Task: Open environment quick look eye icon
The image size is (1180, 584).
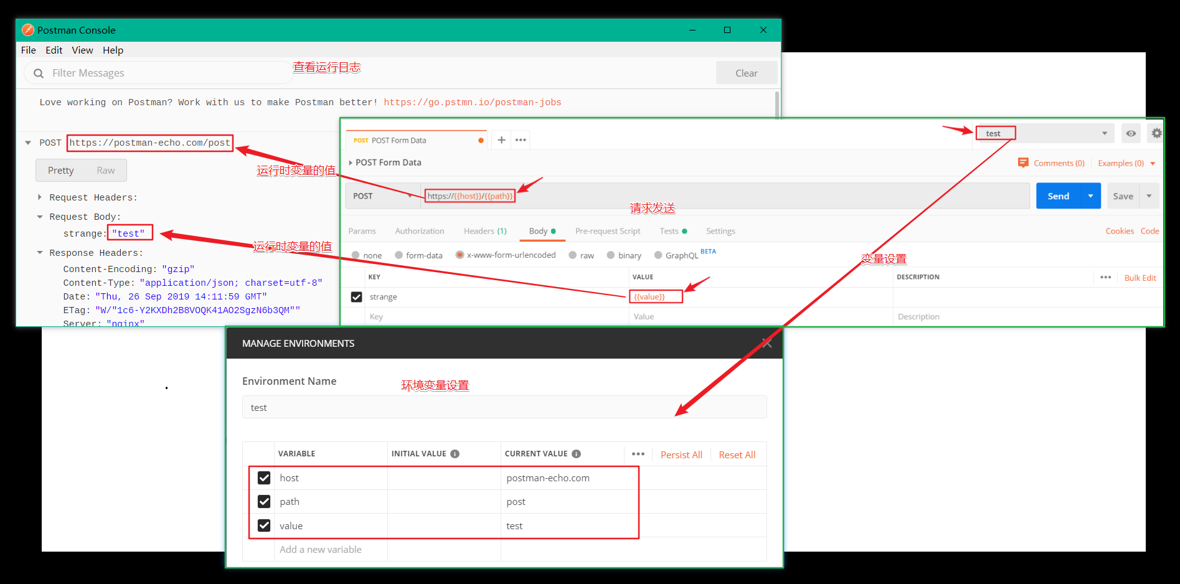Action: [x=1131, y=133]
